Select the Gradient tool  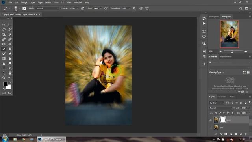coord(4,59)
